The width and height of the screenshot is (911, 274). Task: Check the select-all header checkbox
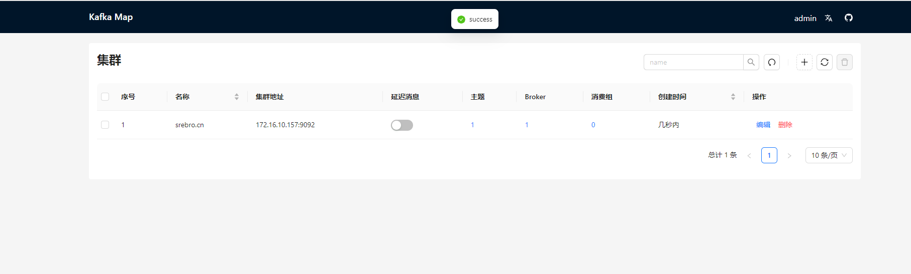(105, 97)
